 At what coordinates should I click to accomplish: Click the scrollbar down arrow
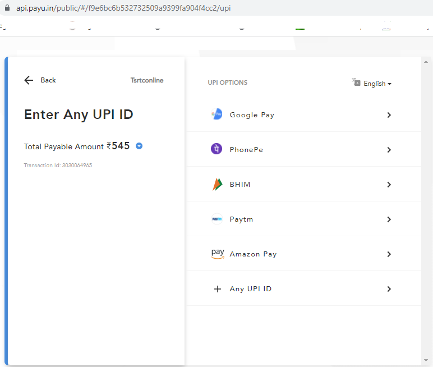point(426,360)
